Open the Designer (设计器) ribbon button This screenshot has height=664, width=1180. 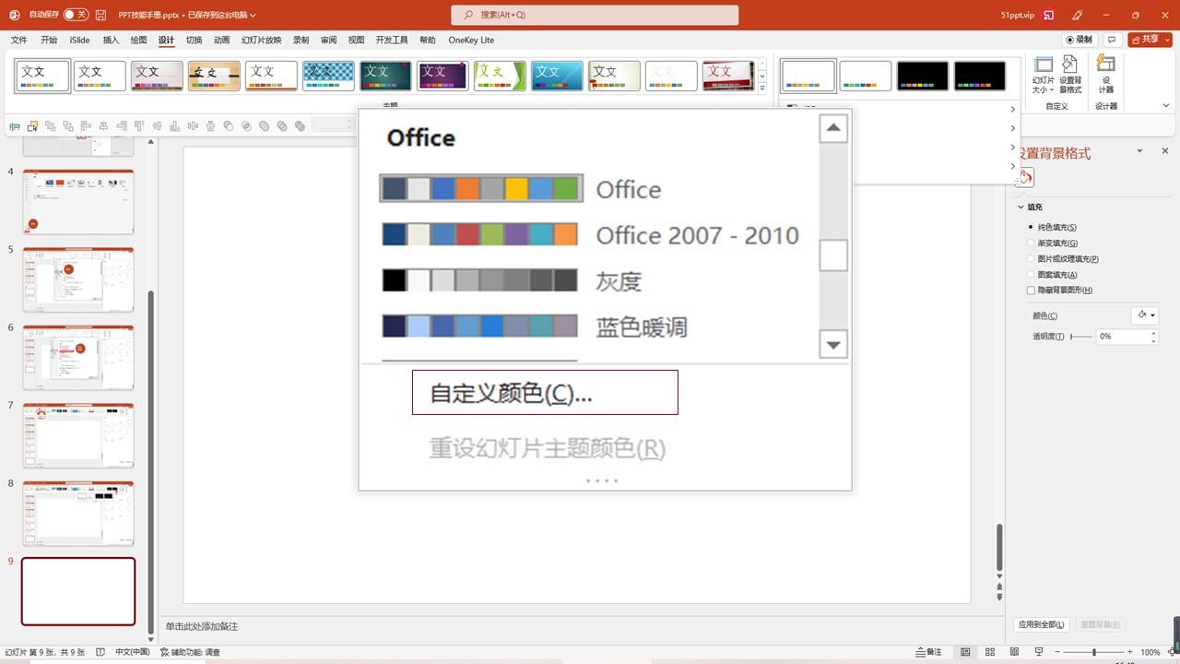click(x=1105, y=74)
